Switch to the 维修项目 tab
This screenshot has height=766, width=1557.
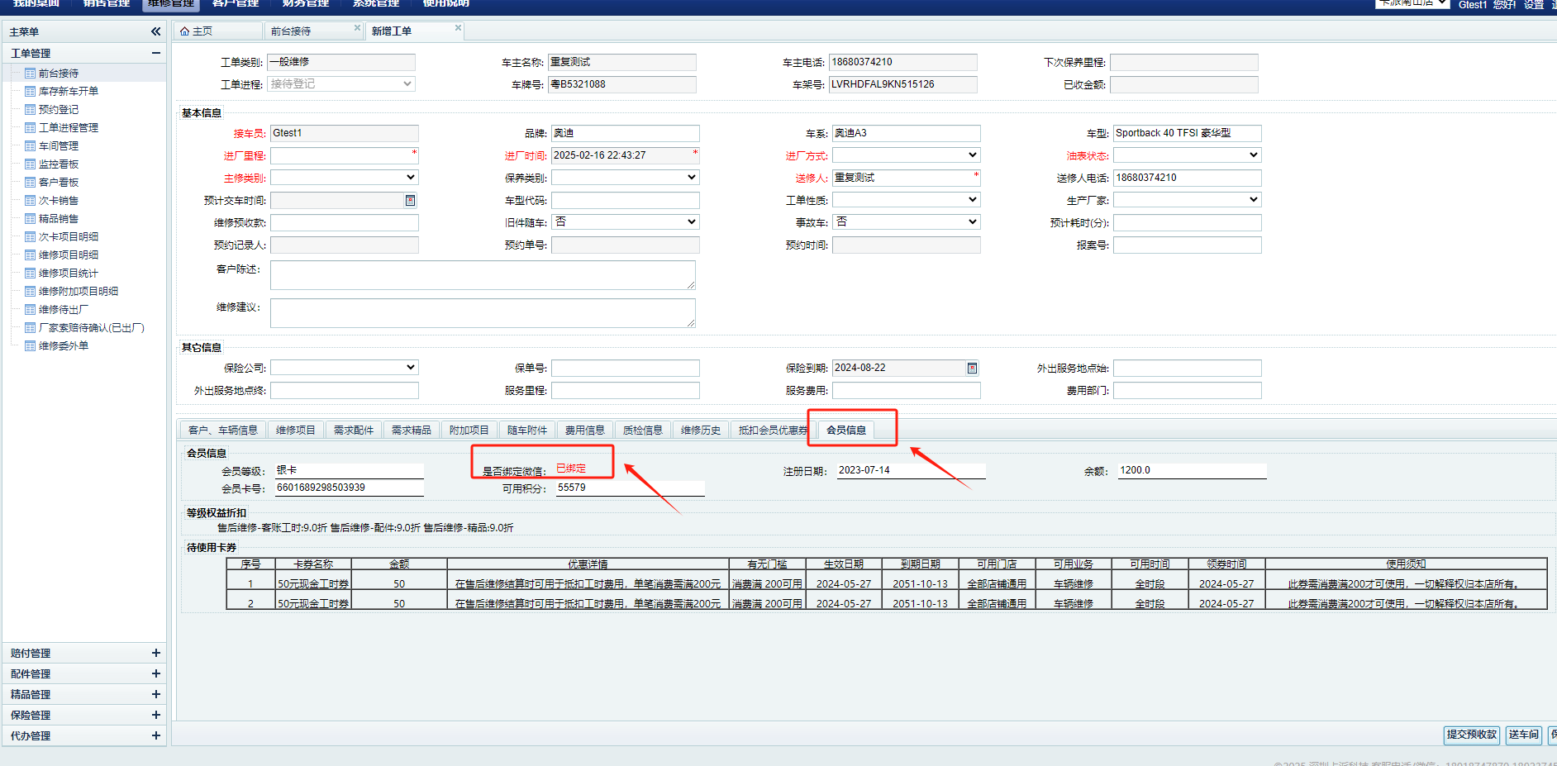[x=295, y=430]
